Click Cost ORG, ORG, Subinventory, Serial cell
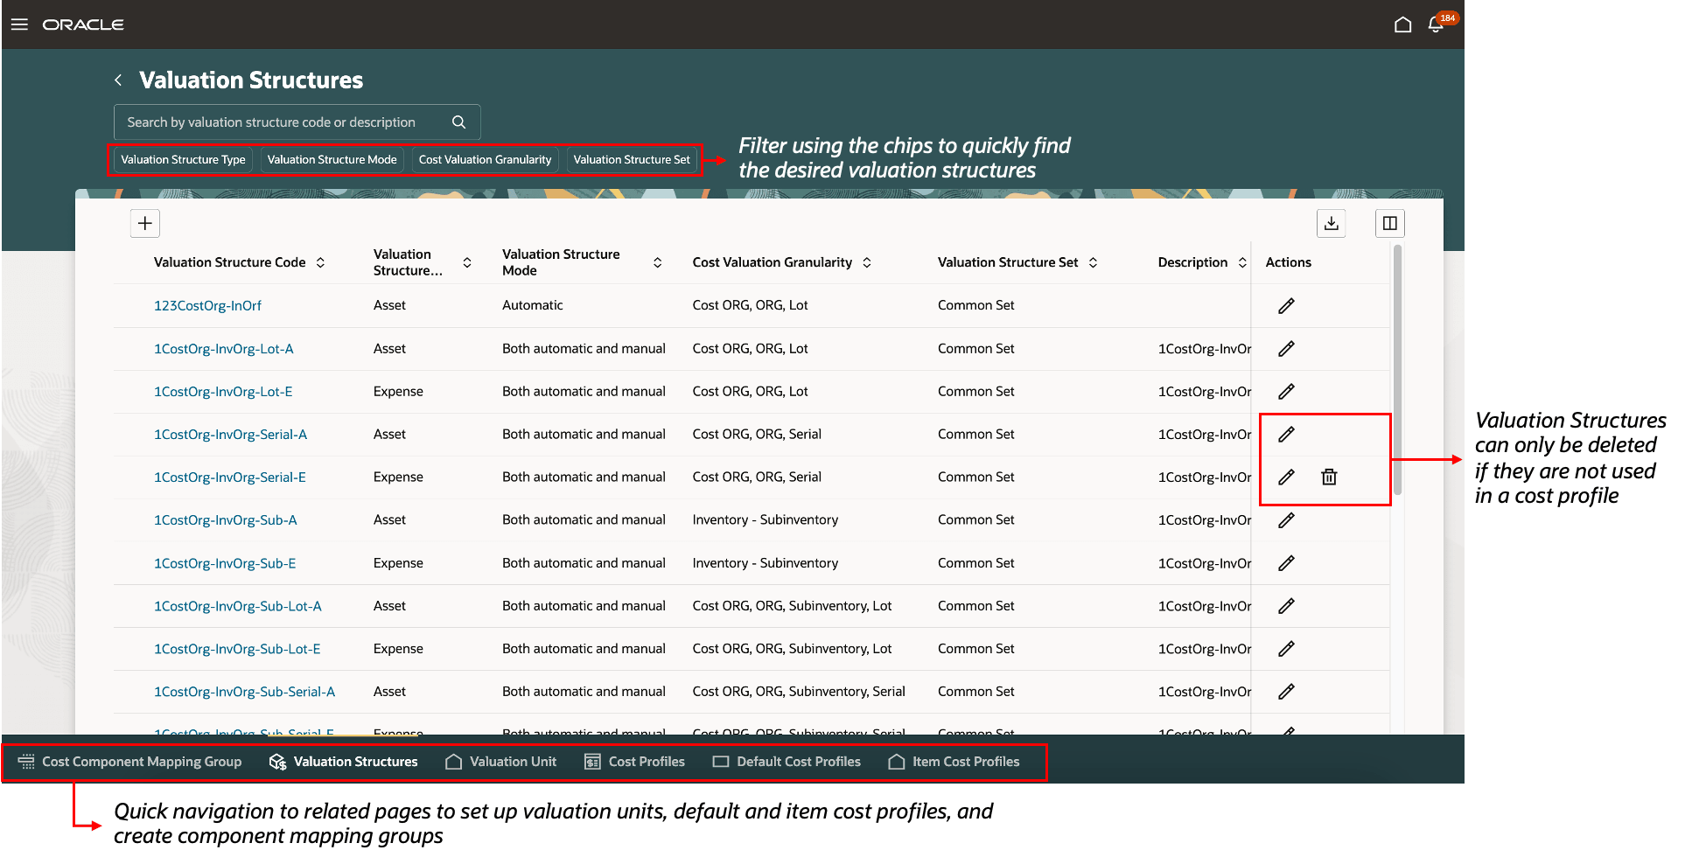 [x=799, y=692]
